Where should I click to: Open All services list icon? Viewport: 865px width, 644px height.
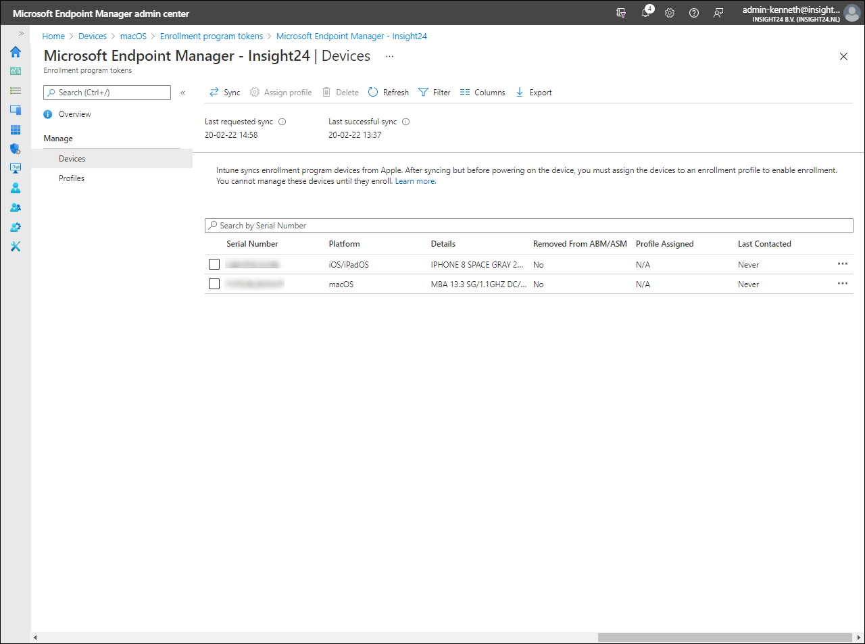click(15, 91)
